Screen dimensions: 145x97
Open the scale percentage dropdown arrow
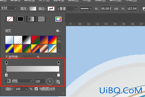(x=26, y=89)
